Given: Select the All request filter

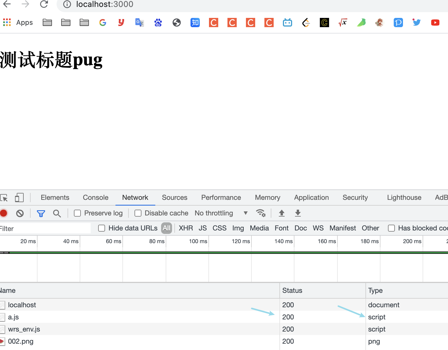Looking at the screenshot, I should pyautogui.click(x=167, y=228).
